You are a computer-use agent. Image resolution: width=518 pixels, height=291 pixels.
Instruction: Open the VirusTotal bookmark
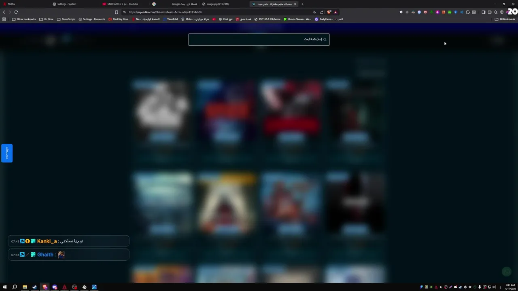point(170,19)
